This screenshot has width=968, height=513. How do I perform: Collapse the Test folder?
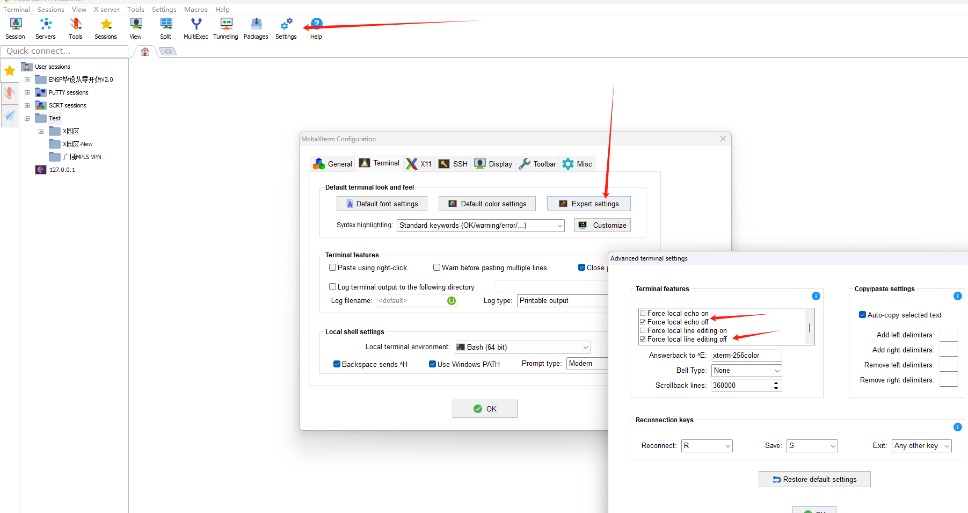[27, 118]
